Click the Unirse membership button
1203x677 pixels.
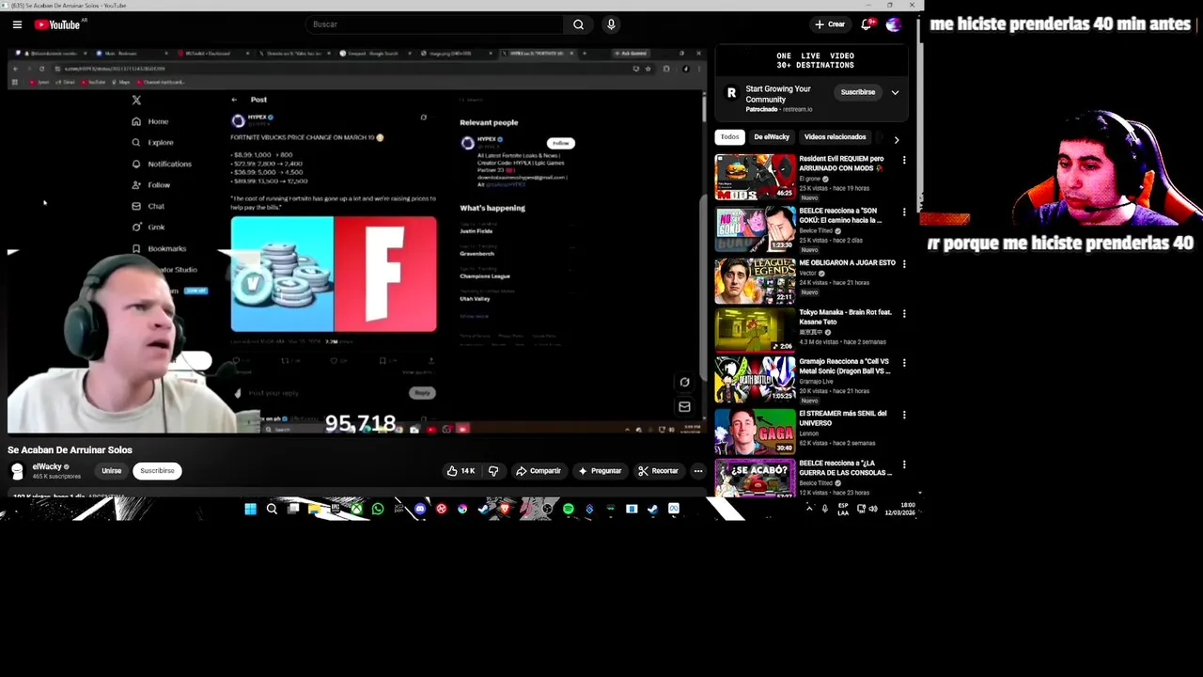111,471
